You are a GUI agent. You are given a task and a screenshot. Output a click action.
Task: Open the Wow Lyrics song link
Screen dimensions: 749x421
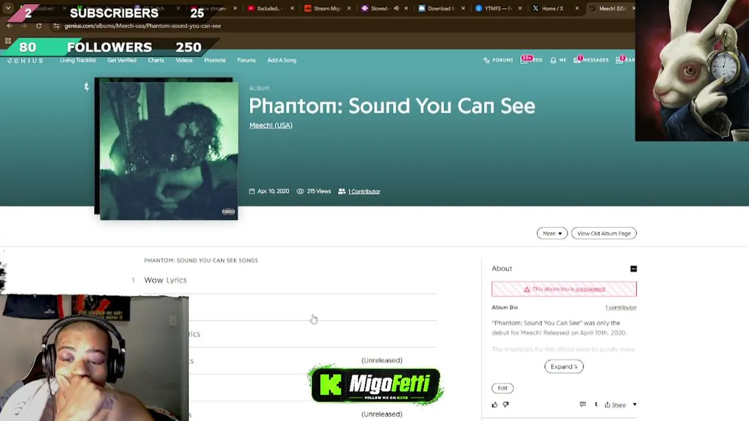pyautogui.click(x=166, y=280)
